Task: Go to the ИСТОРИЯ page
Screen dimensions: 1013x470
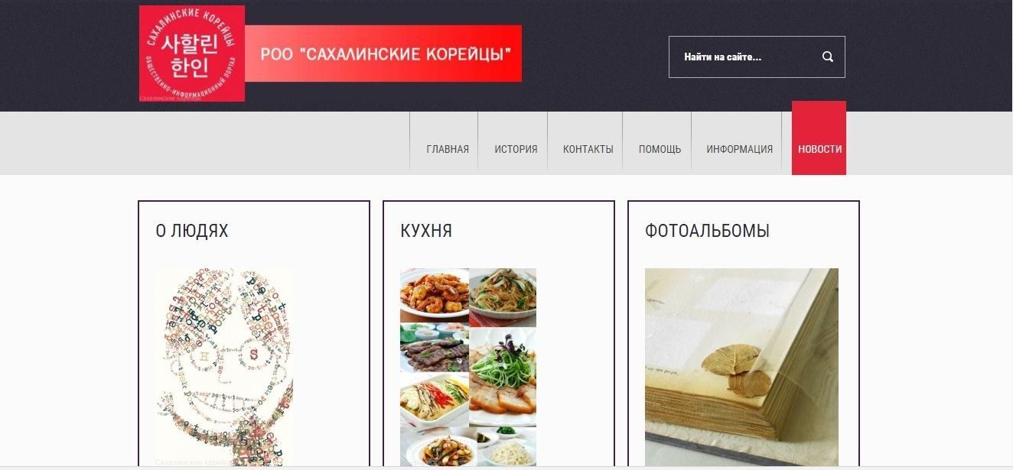Action: (x=516, y=149)
